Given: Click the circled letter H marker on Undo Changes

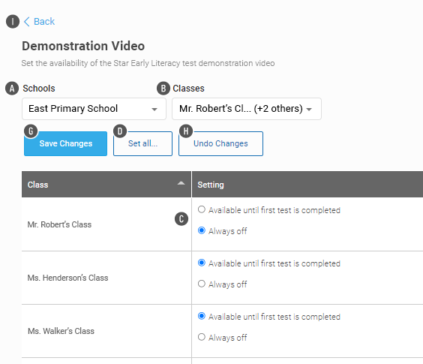Looking at the screenshot, I should pyautogui.click(x=186, y=131).
